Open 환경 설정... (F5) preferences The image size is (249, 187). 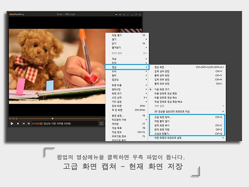(127, 116)
